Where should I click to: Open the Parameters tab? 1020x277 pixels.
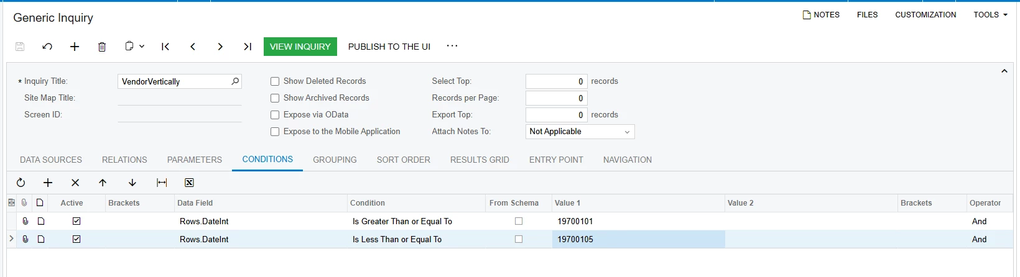(195, 160)
